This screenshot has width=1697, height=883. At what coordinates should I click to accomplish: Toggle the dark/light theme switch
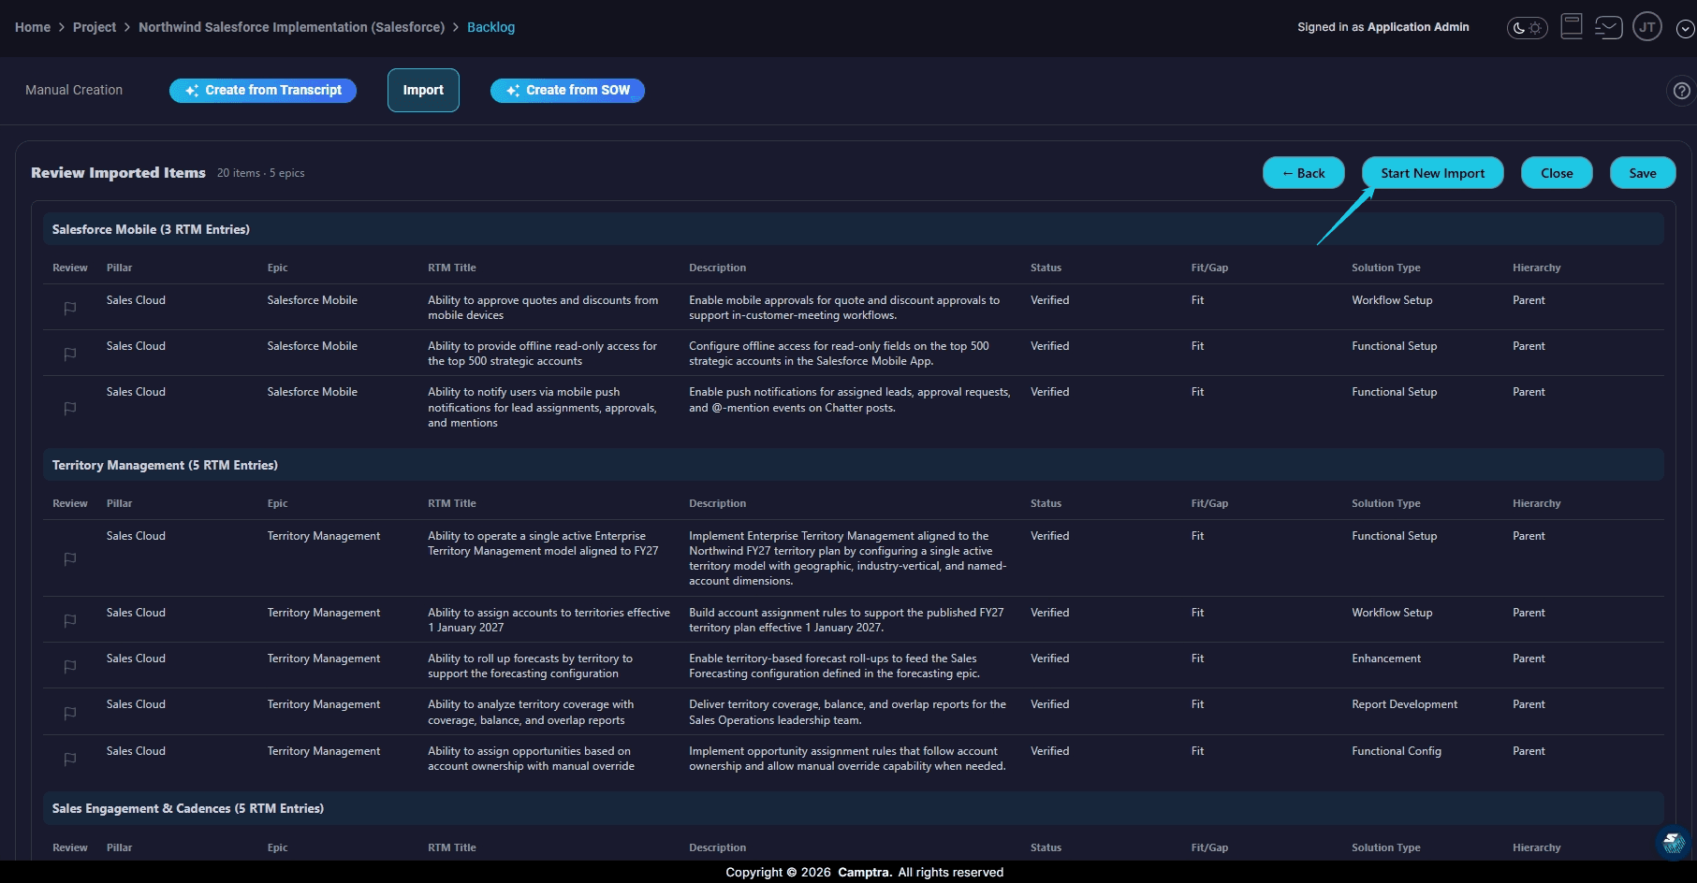1527,28
